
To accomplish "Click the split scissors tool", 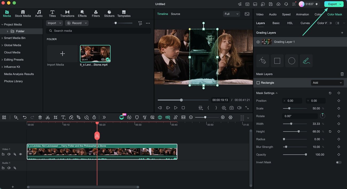I will [x=48, y=117].
